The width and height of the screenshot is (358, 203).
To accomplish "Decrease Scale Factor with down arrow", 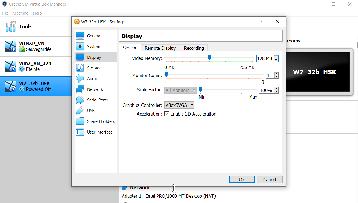I will click(276, 92).
